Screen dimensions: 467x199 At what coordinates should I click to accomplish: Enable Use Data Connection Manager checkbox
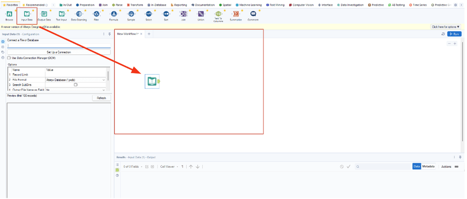[x=9, y=58]
